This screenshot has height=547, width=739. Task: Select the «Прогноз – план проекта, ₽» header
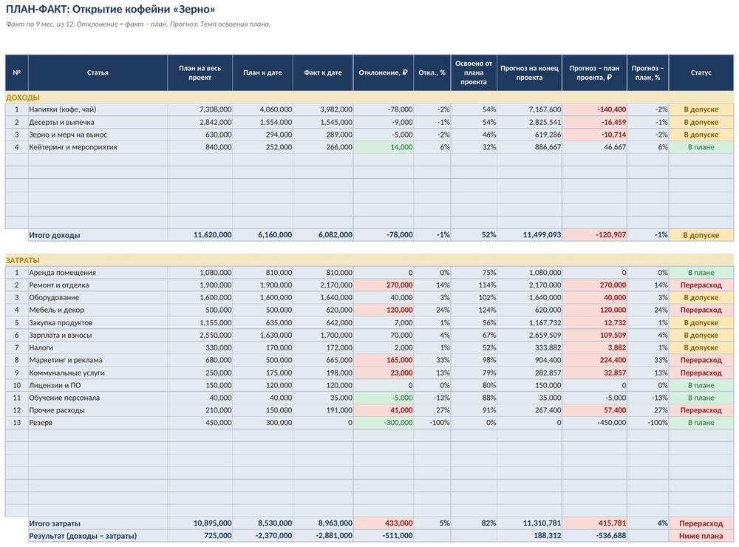tap(594, 72)
